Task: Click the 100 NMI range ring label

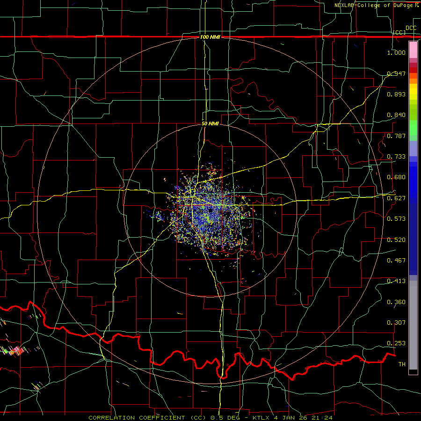Action: (210, 37)
